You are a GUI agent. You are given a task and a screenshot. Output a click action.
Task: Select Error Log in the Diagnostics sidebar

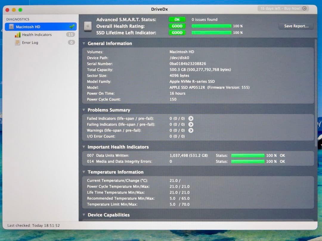[x=31, y=43]
